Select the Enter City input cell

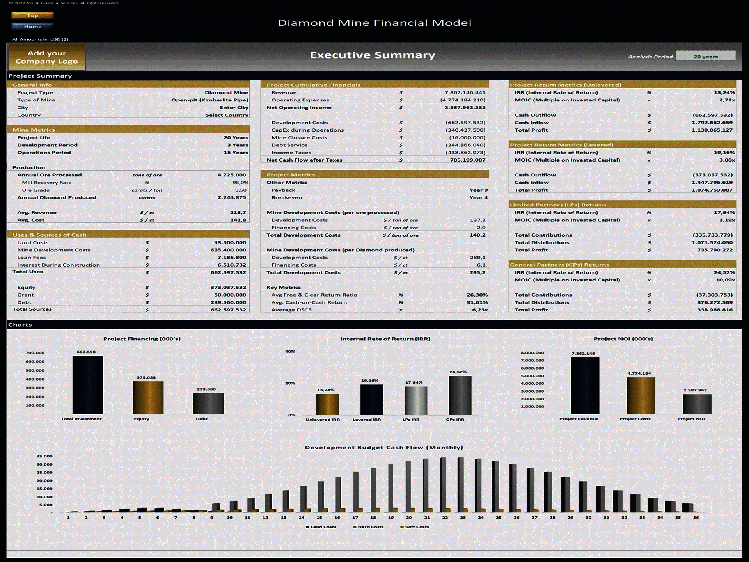point(234,108)
